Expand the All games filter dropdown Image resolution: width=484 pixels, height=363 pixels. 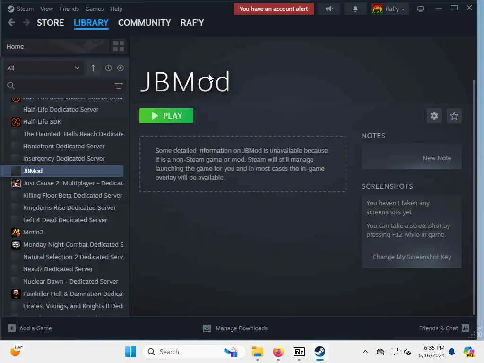pos(43,68)
